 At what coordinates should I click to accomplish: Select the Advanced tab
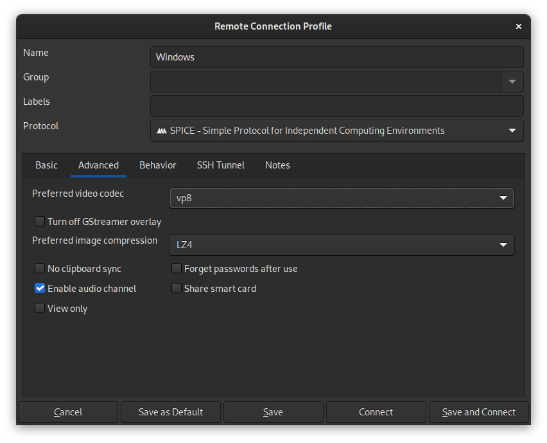[x=98, y=165]
